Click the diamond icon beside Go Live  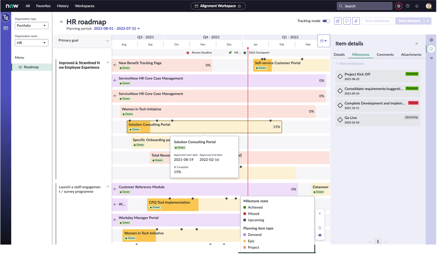pyautogui.click(x=340, y=120)
